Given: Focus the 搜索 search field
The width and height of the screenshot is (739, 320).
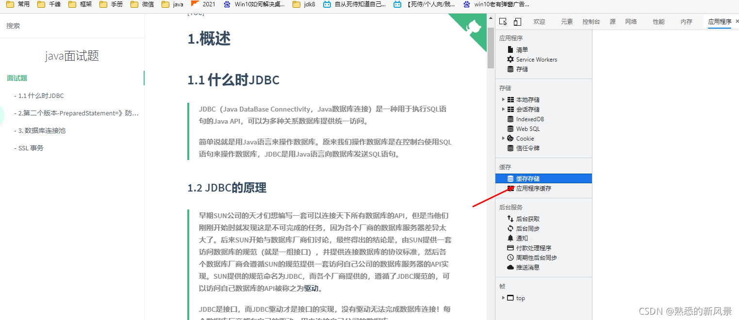Looking at the screenshot, I should point(72,26).
